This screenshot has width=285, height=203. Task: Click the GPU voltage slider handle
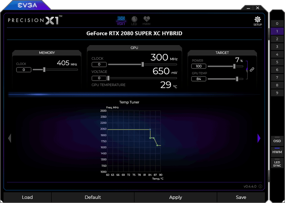coord(108,78)
